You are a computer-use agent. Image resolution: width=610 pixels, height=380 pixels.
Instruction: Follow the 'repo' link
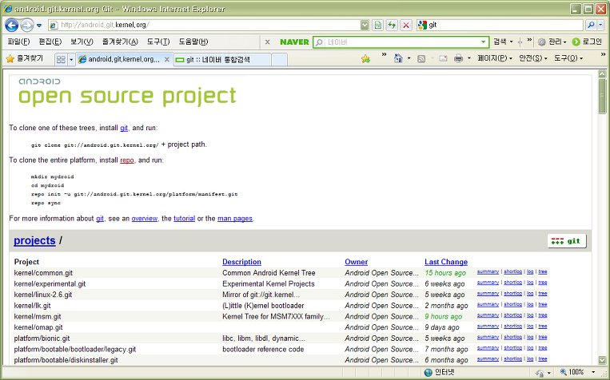(x=127, y=160)
